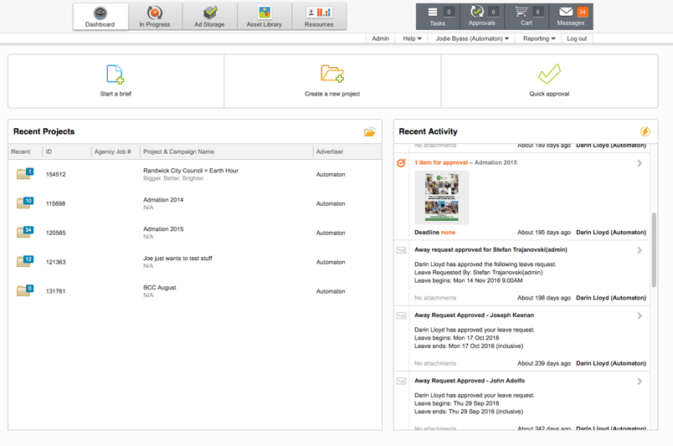
Task: Sort by Project & Campaign Name column header
Action: pyautogui.click(x=178, y=152)
